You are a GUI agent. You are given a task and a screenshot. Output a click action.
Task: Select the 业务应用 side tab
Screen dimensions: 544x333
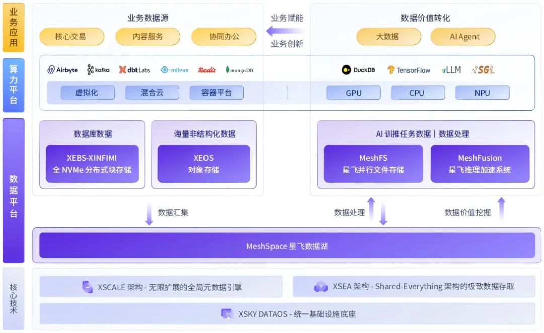(14, 27)
